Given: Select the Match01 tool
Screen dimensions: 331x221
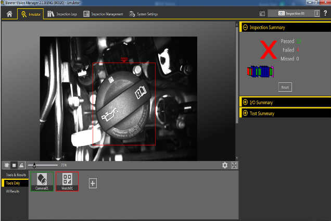Looking at the screenshot, I should coord(67,181).
